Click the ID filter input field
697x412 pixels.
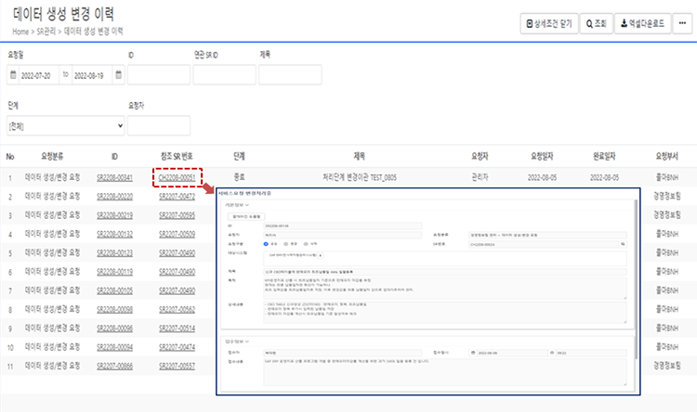click(x=158, y=75)
